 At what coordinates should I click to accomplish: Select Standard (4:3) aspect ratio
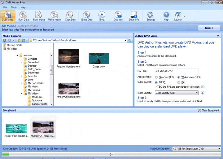[156, 77]
